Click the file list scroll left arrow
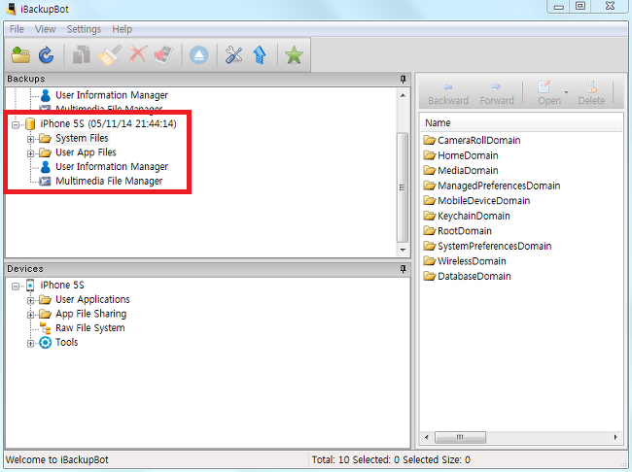The image size is (632, 472). click(427, 437)
